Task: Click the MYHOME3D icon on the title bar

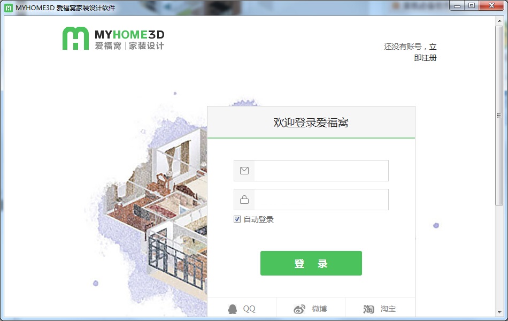Action: point(7,5)
